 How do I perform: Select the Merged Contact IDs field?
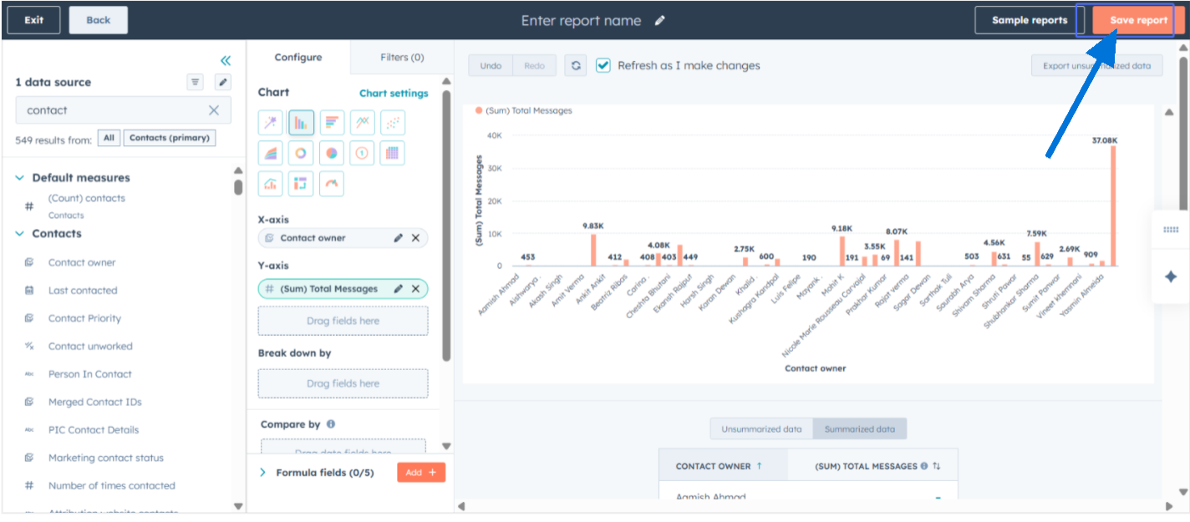[95, 402]
